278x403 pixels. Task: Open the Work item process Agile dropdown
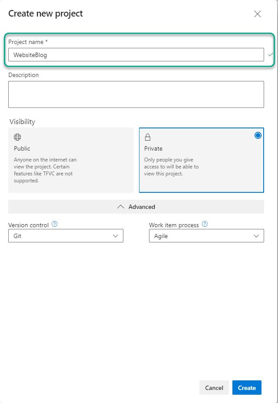206,236
